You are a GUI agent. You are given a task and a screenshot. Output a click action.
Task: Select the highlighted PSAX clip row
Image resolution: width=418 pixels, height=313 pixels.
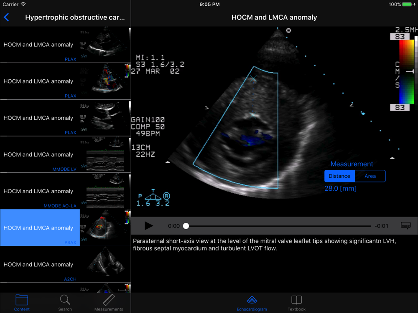[65, 228]
